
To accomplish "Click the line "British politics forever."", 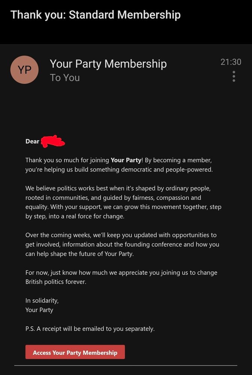I will pos(56,282).
